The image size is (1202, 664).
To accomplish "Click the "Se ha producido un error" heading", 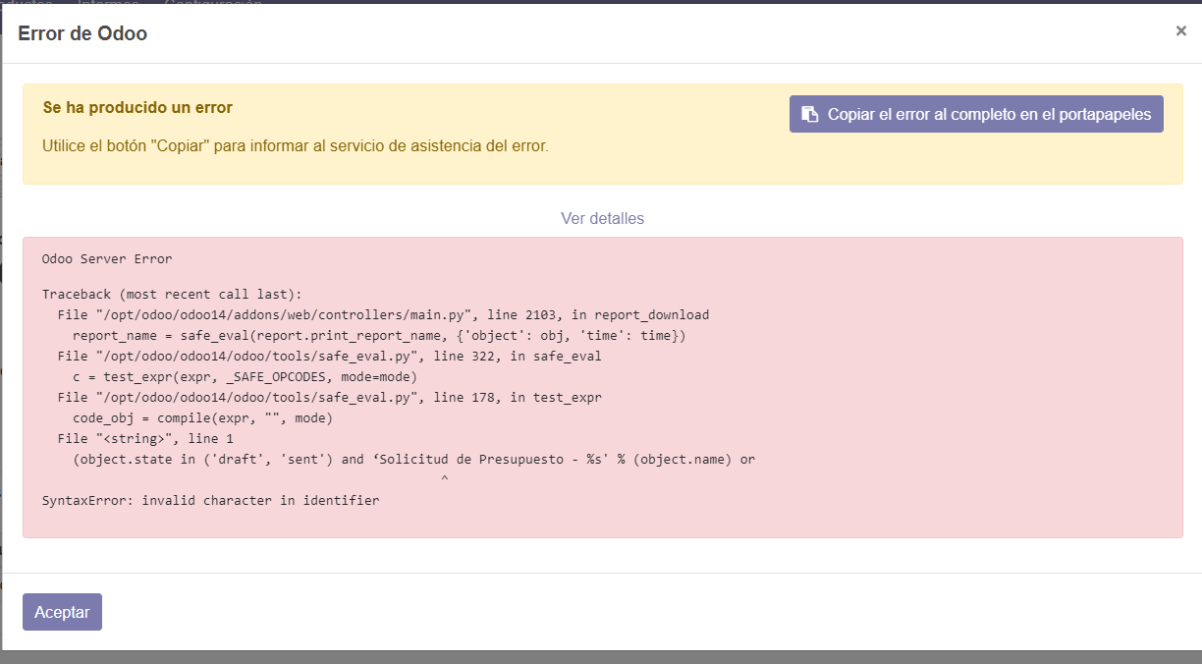I will coord(137,107).
